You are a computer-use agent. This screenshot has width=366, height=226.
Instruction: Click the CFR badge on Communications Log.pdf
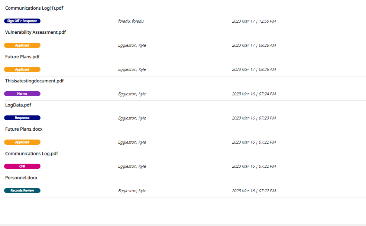[22, 166]
